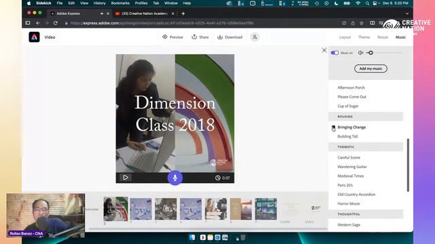Open the Apple menu
This screenshot has height=244, width=435.
[29, 3]
